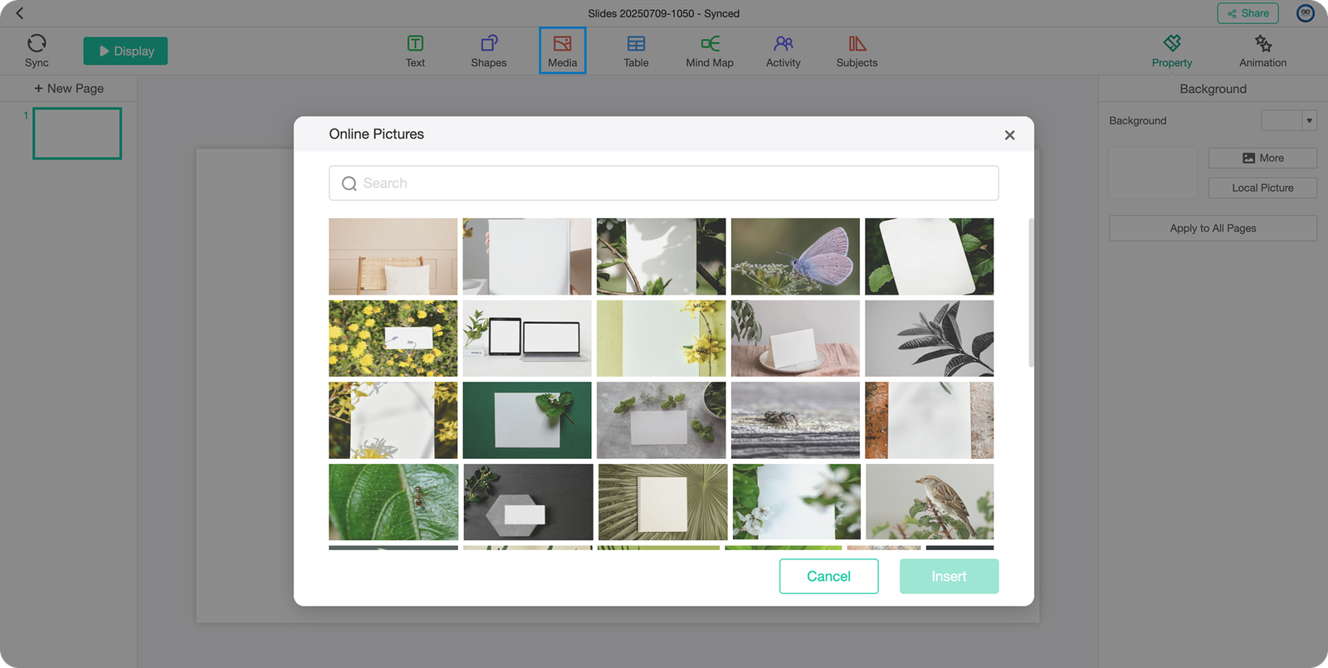Select the slide 1 thumbnail
Viewport: 1328px width, 668px height.
(x=77, y=134)
